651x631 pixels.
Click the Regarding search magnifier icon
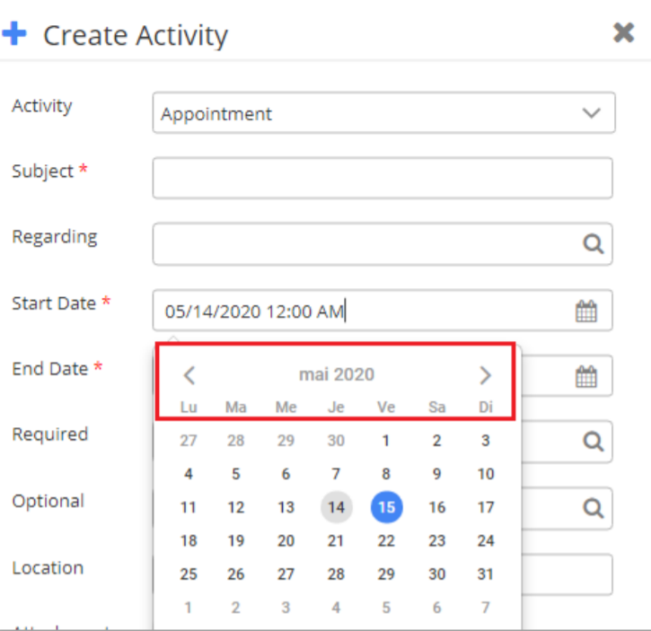(593, 244)
